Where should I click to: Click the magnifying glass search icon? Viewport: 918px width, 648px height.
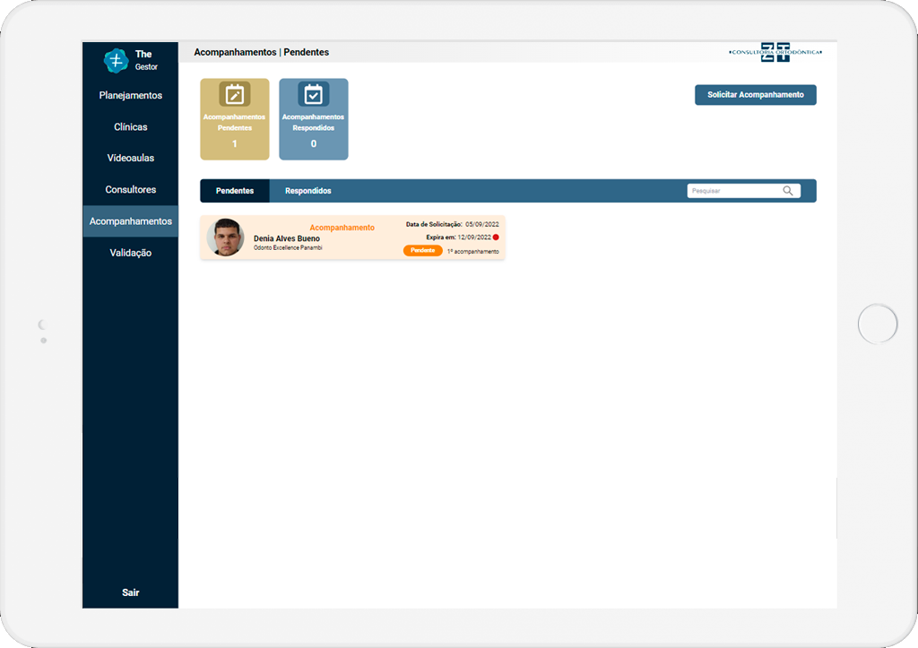click(x=788, y=191)
